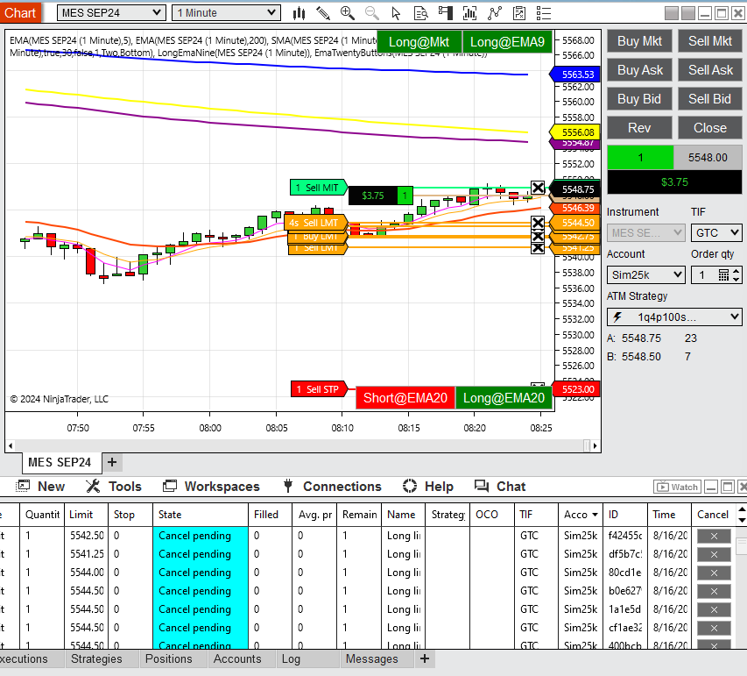Cancel the 5541.25 Sell LMT order X
Viewport: 747px width, 676px height.
pyautogui.click(x=538, y=248)
